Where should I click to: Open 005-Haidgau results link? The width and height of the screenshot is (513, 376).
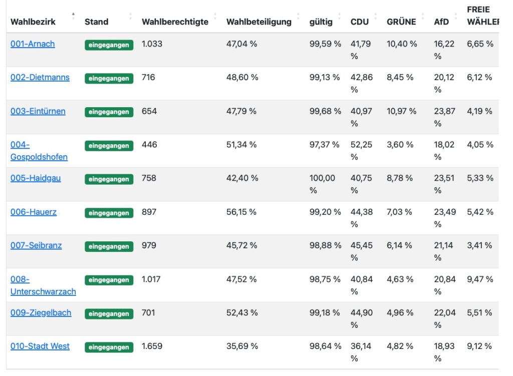tap(36, 178)
